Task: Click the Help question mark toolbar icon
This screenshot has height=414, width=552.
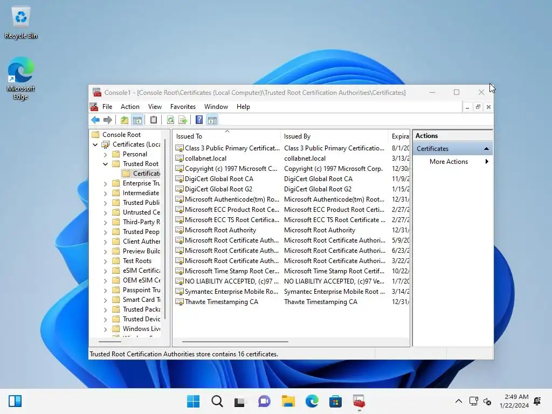Action: pos(199,120)
